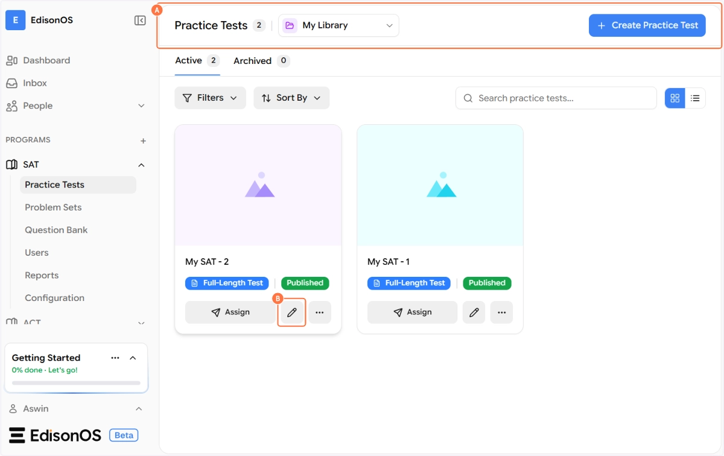Open Question Bank in the SAT program
This screenshot has width=724, height=456.
point(56,230)
